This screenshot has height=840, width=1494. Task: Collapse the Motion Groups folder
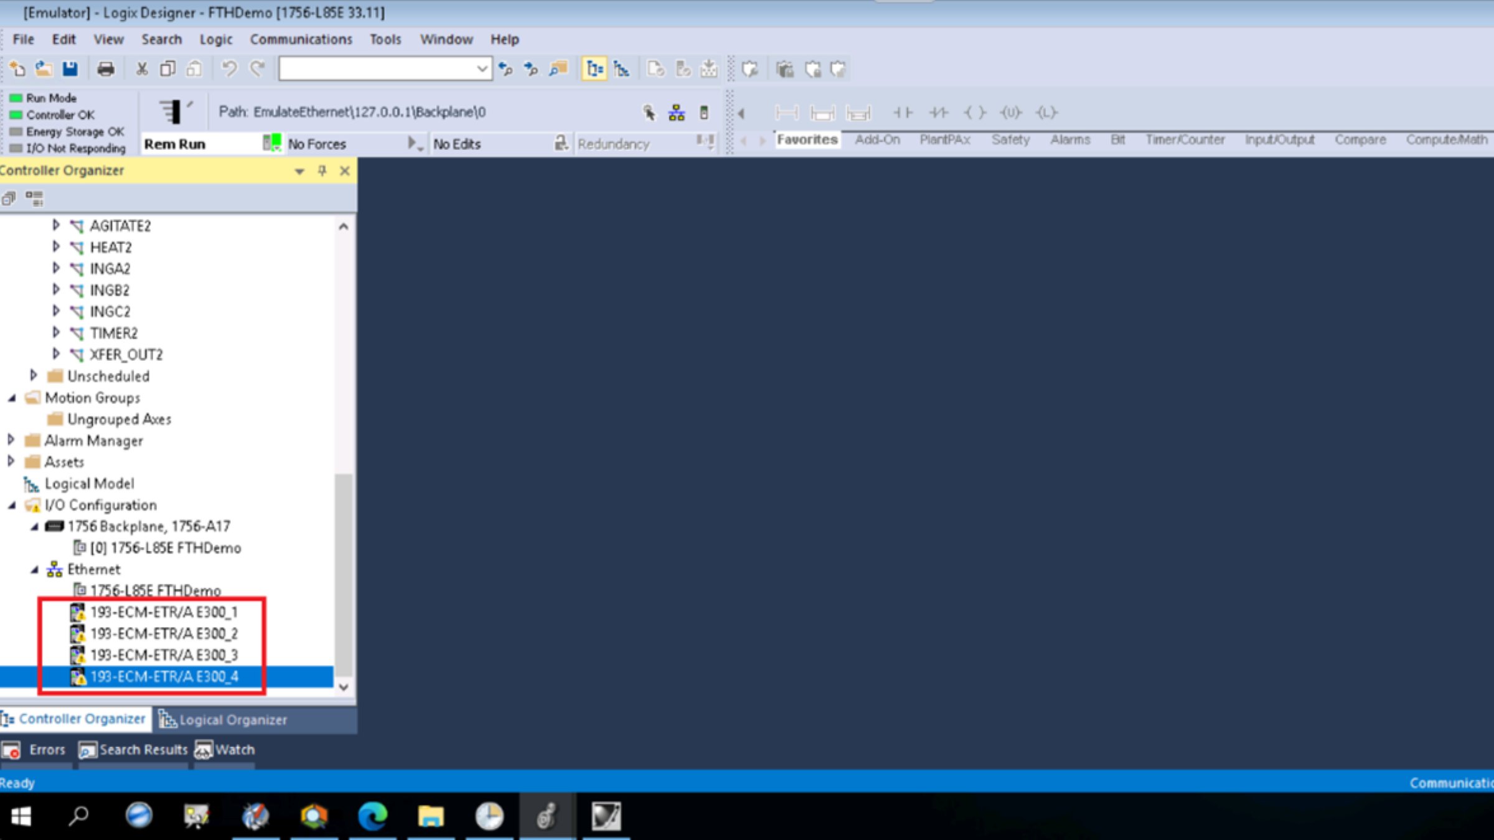(12, 398)
